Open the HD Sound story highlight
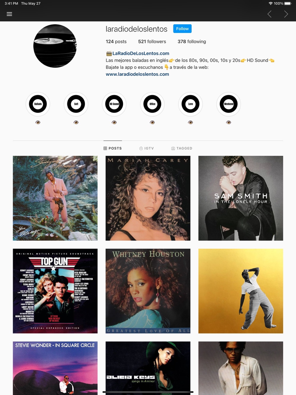The width and height of the screenshot is (296, 395). [114, 104]
